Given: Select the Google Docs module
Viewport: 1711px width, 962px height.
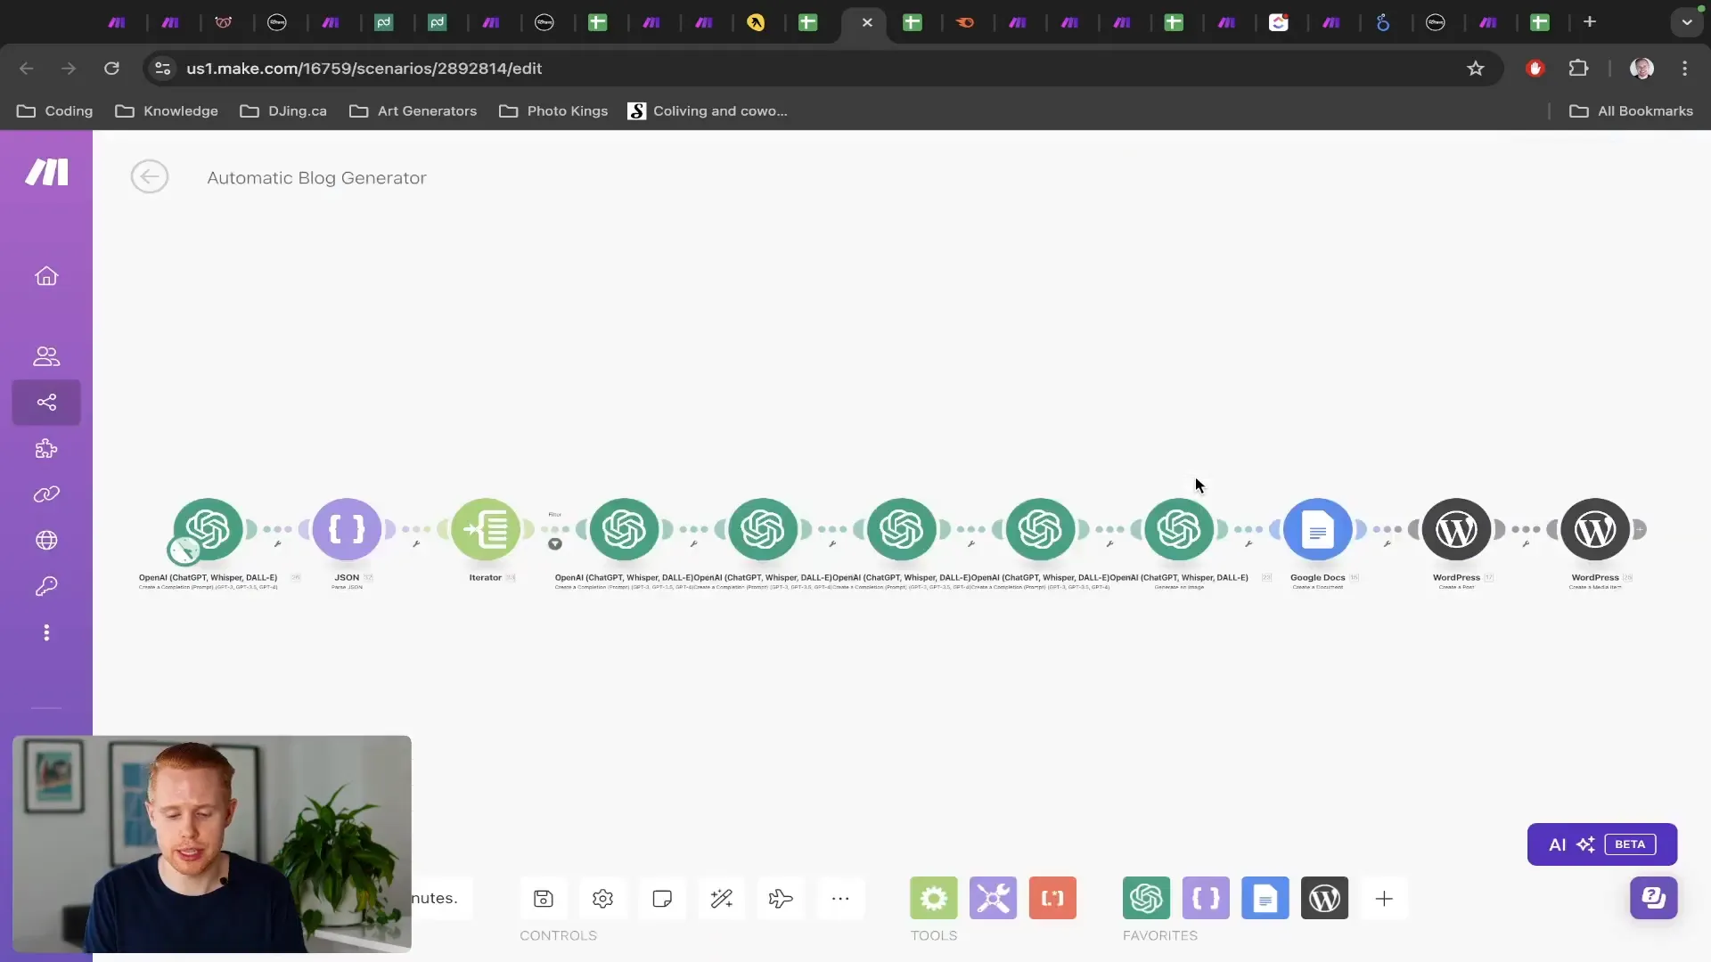Looking at the screenshot, I should 1318,530.
